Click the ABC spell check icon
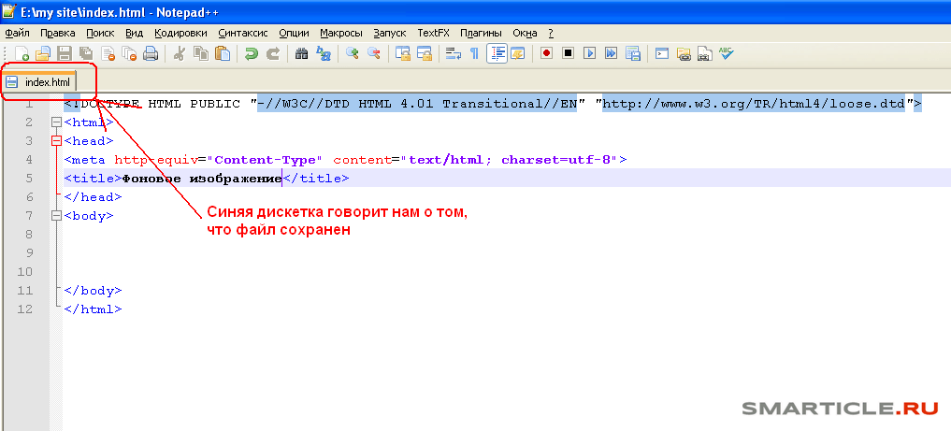Image resolution: width=951 pixels, height=431 pixels. pyautogui.click(x=726, y=53)
